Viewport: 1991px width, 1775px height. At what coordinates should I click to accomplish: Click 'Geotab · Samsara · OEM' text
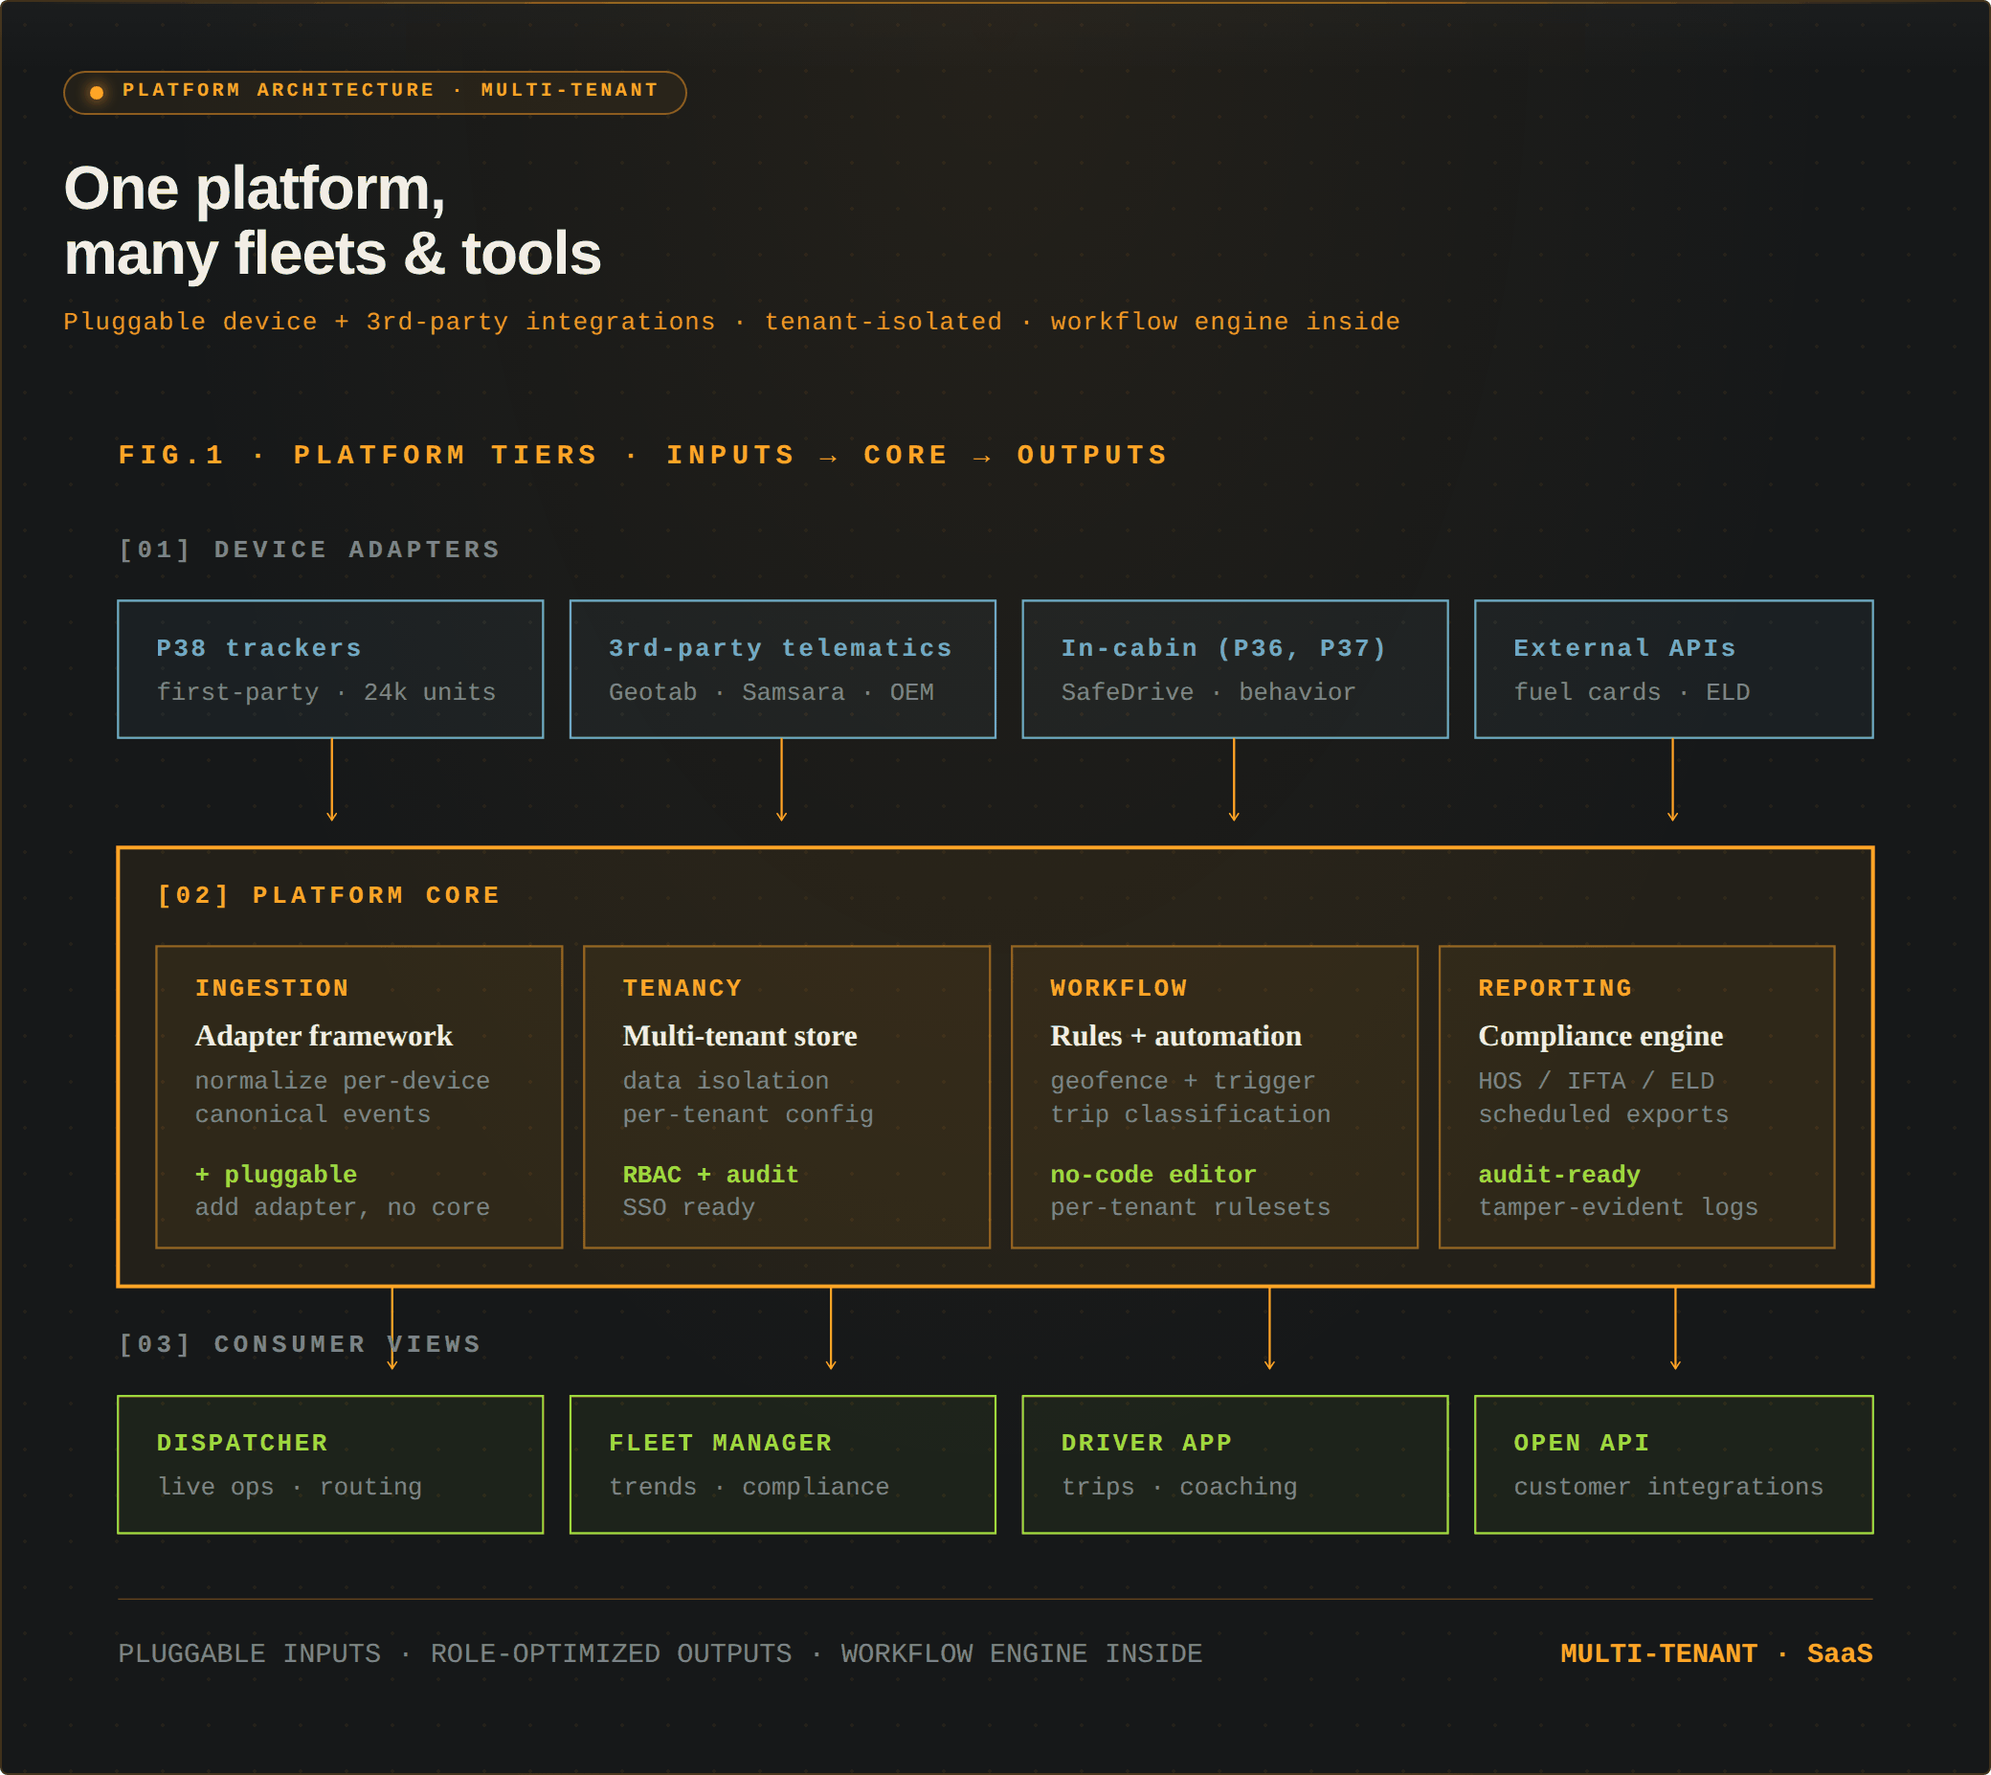tap(772, 692)
